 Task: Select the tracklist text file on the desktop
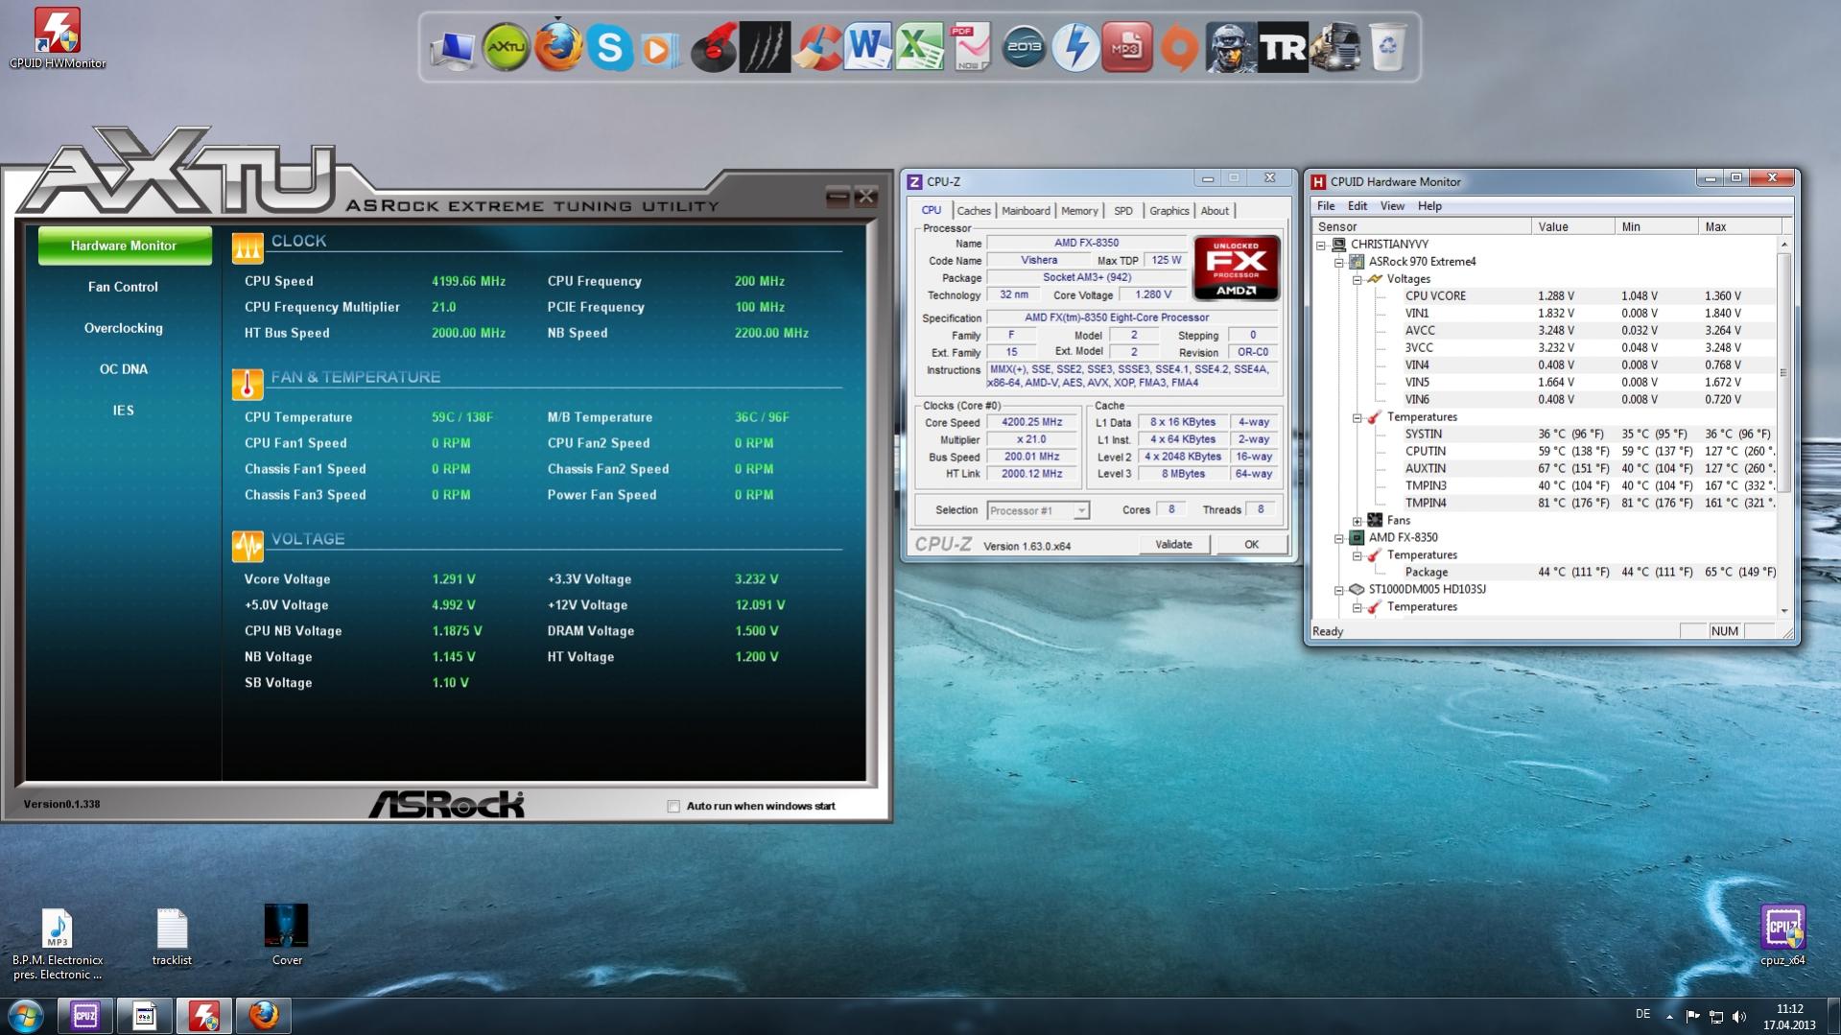pyautogui.click(x=172, y=937)
